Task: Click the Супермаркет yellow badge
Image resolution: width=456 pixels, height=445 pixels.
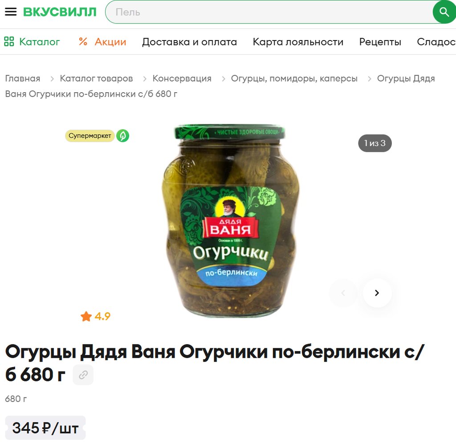Action: tap(90, 136)
